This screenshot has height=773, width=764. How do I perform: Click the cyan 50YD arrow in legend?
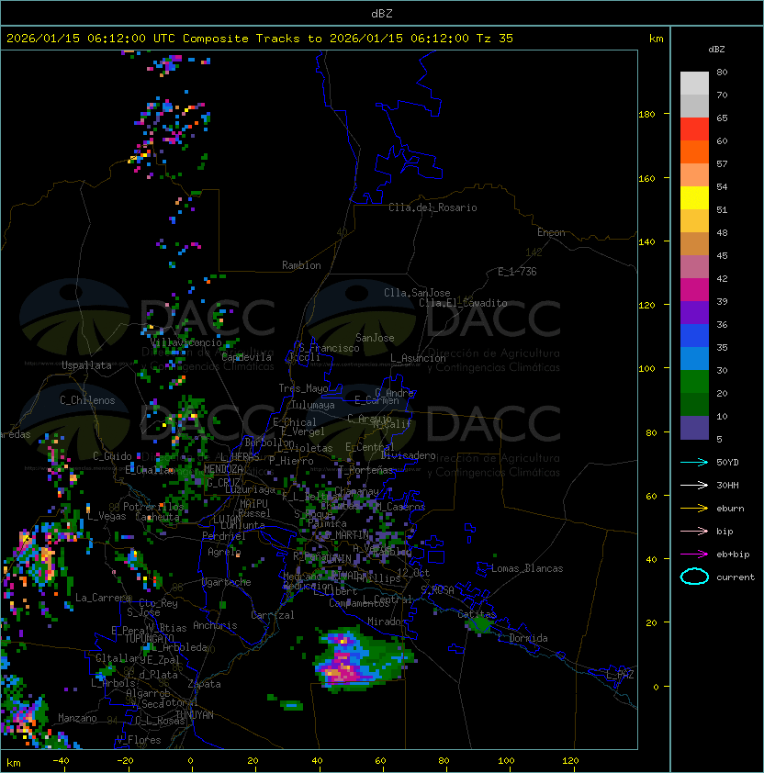click(694, 463)
